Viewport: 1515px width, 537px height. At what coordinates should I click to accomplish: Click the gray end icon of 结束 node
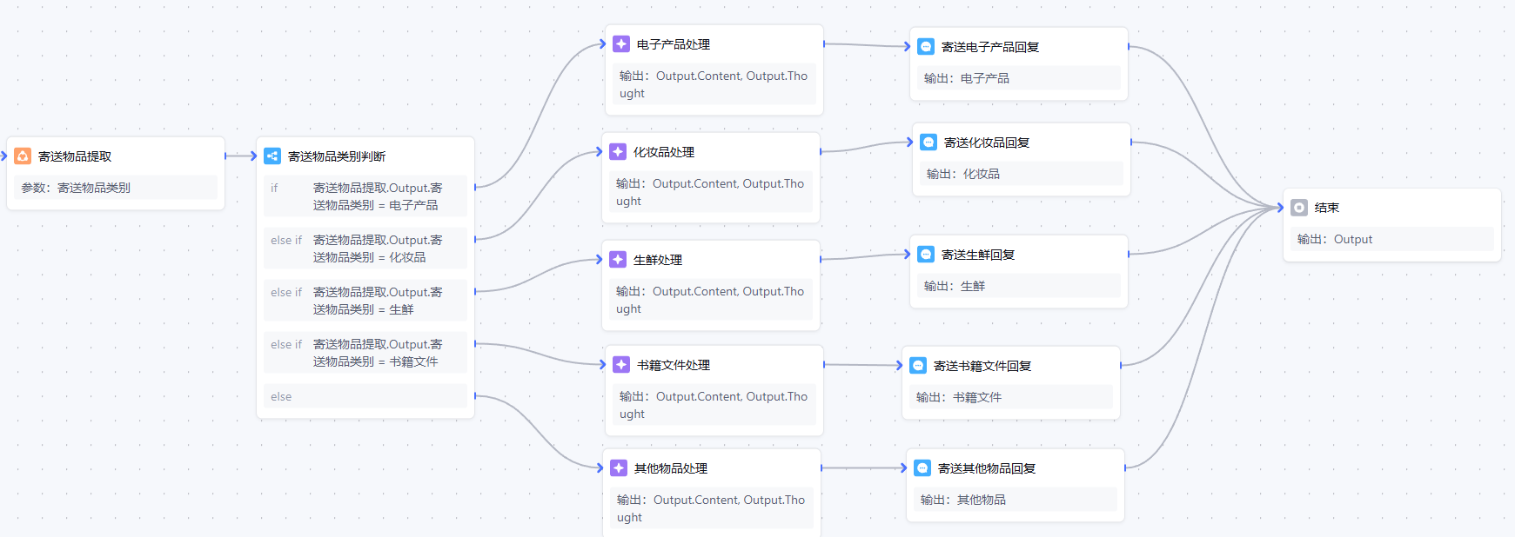coord(1299,208)
